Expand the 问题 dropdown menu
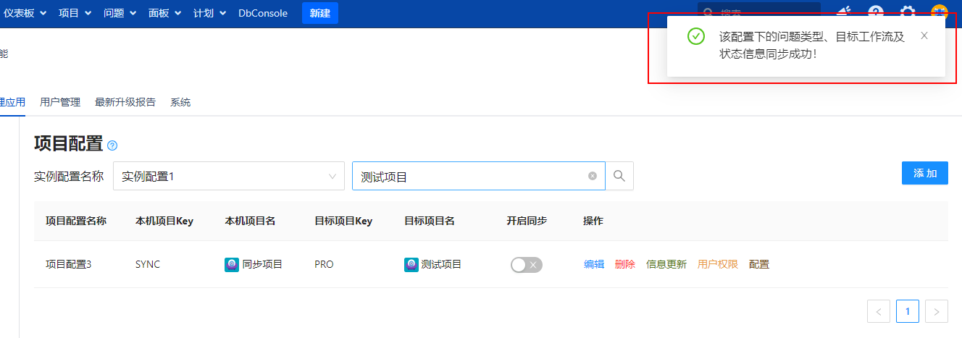This screenshot has height=338, width=962. click(x=120, y=13)
